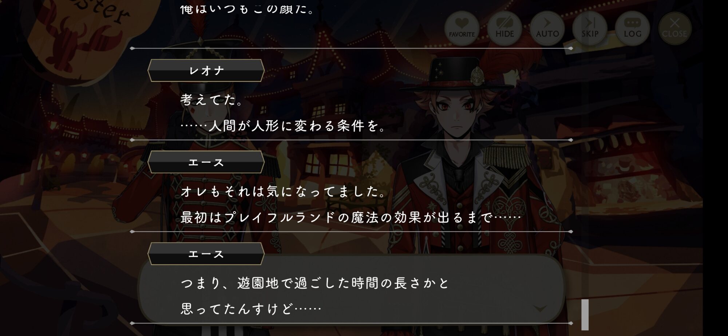728x336 pixels.
Task: Open the LOG speech bubble icon
Action: 632,28
